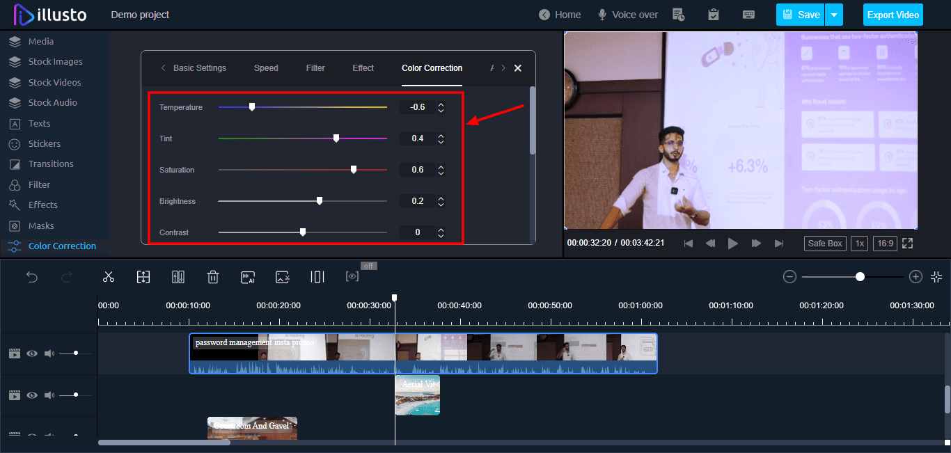This screenshot has width=951, height=453.
Task: Click the scissors cut tool
Action: point(108,277)
